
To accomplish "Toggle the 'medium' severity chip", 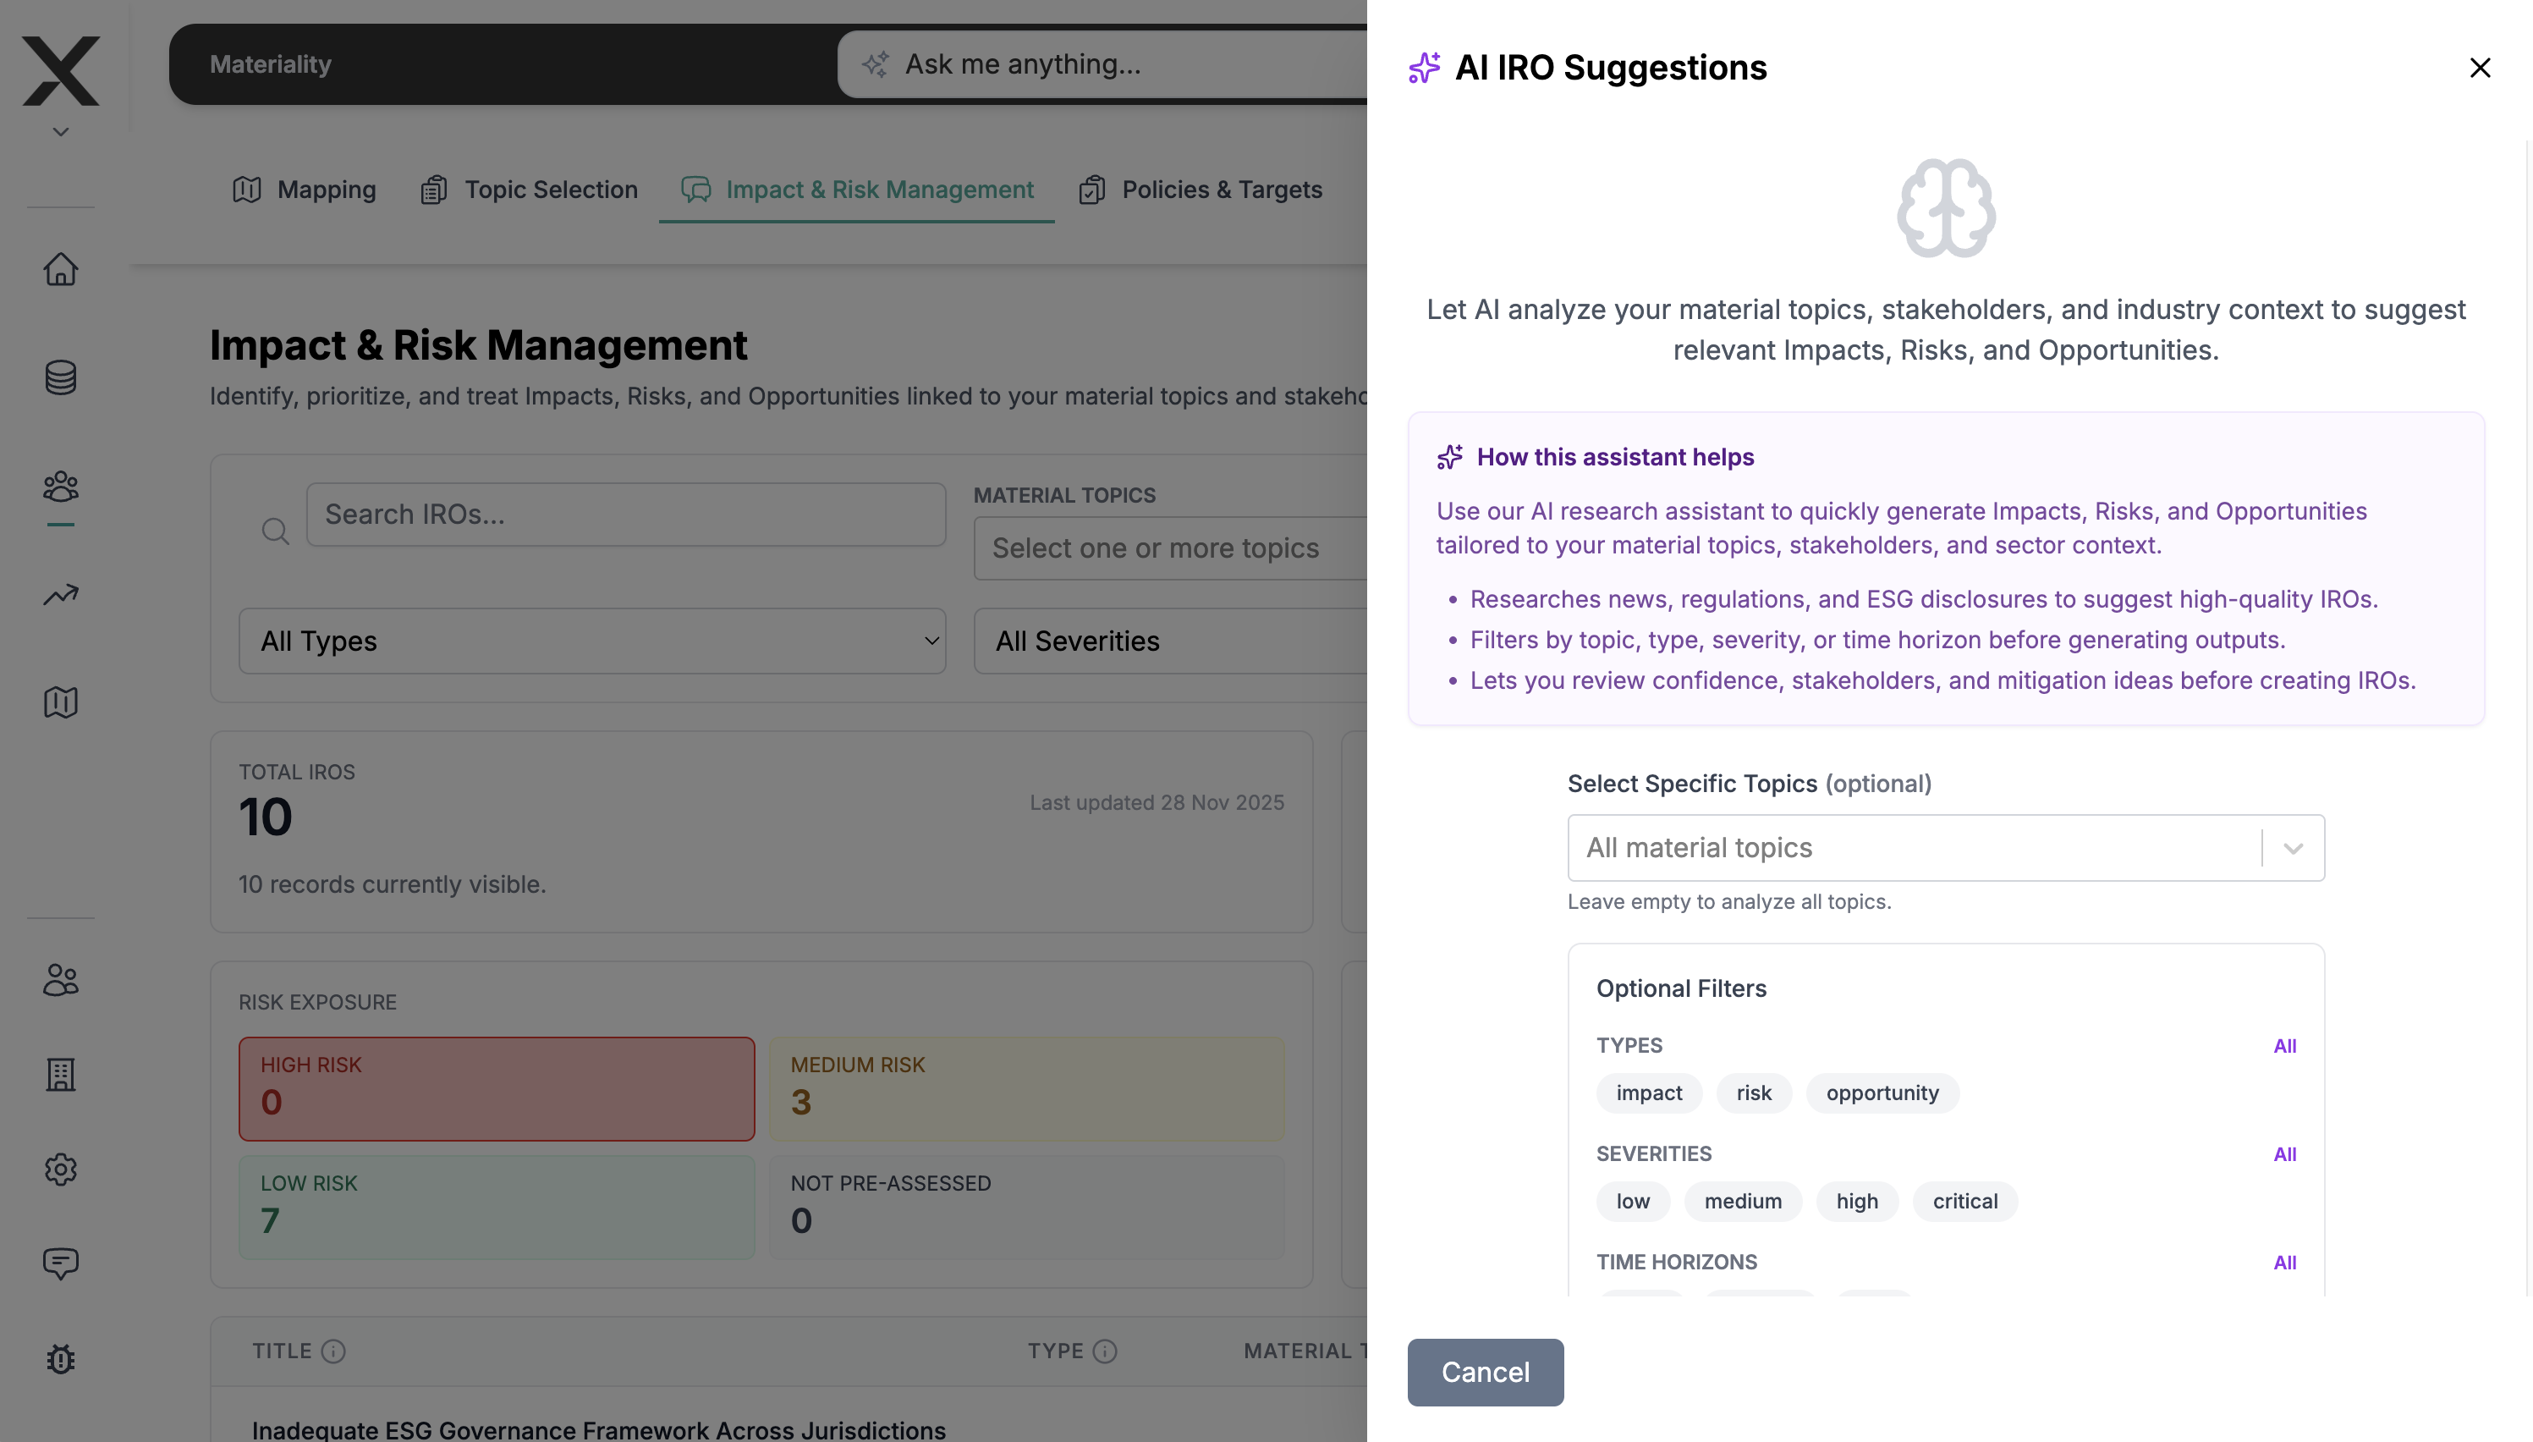I will tap(1742, 1200).
